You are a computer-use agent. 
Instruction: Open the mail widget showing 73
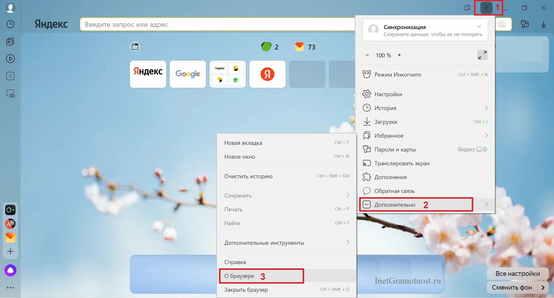tap(305, 47)
